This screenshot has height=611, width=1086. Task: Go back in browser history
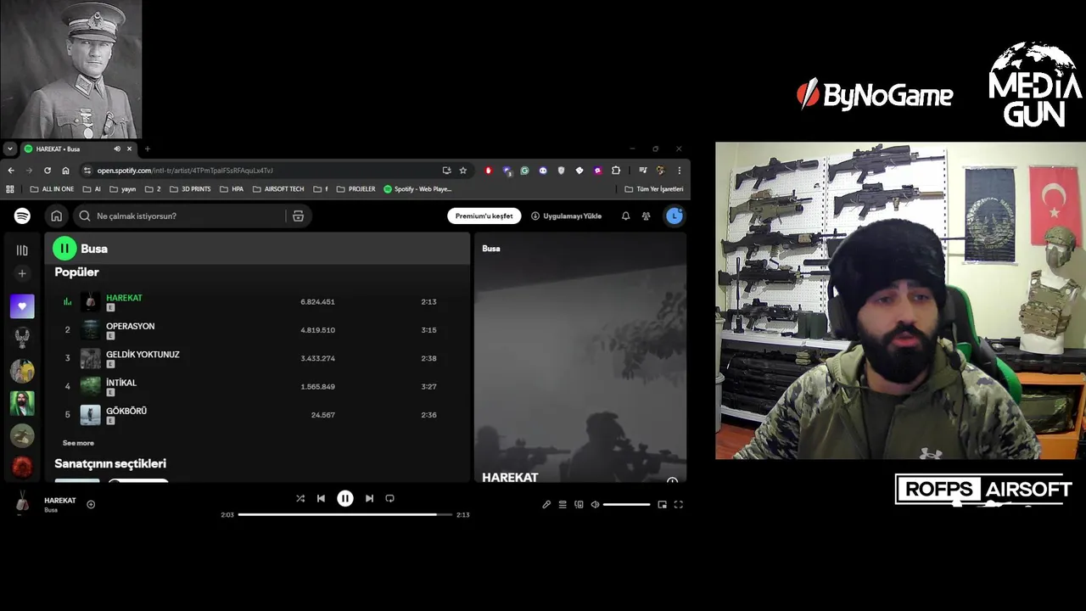pyautogui.click(x=11, y=171)
